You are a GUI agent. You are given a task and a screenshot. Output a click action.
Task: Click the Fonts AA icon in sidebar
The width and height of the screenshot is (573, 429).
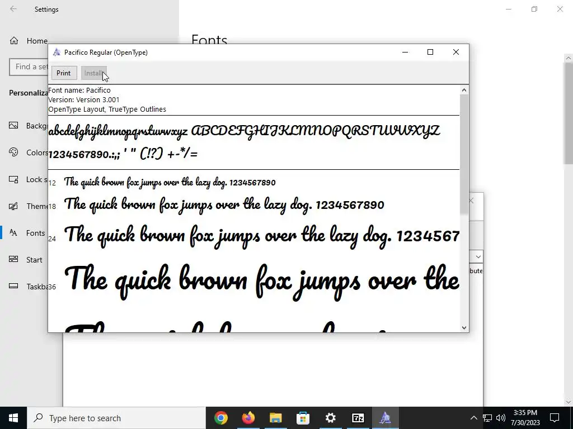13,233
